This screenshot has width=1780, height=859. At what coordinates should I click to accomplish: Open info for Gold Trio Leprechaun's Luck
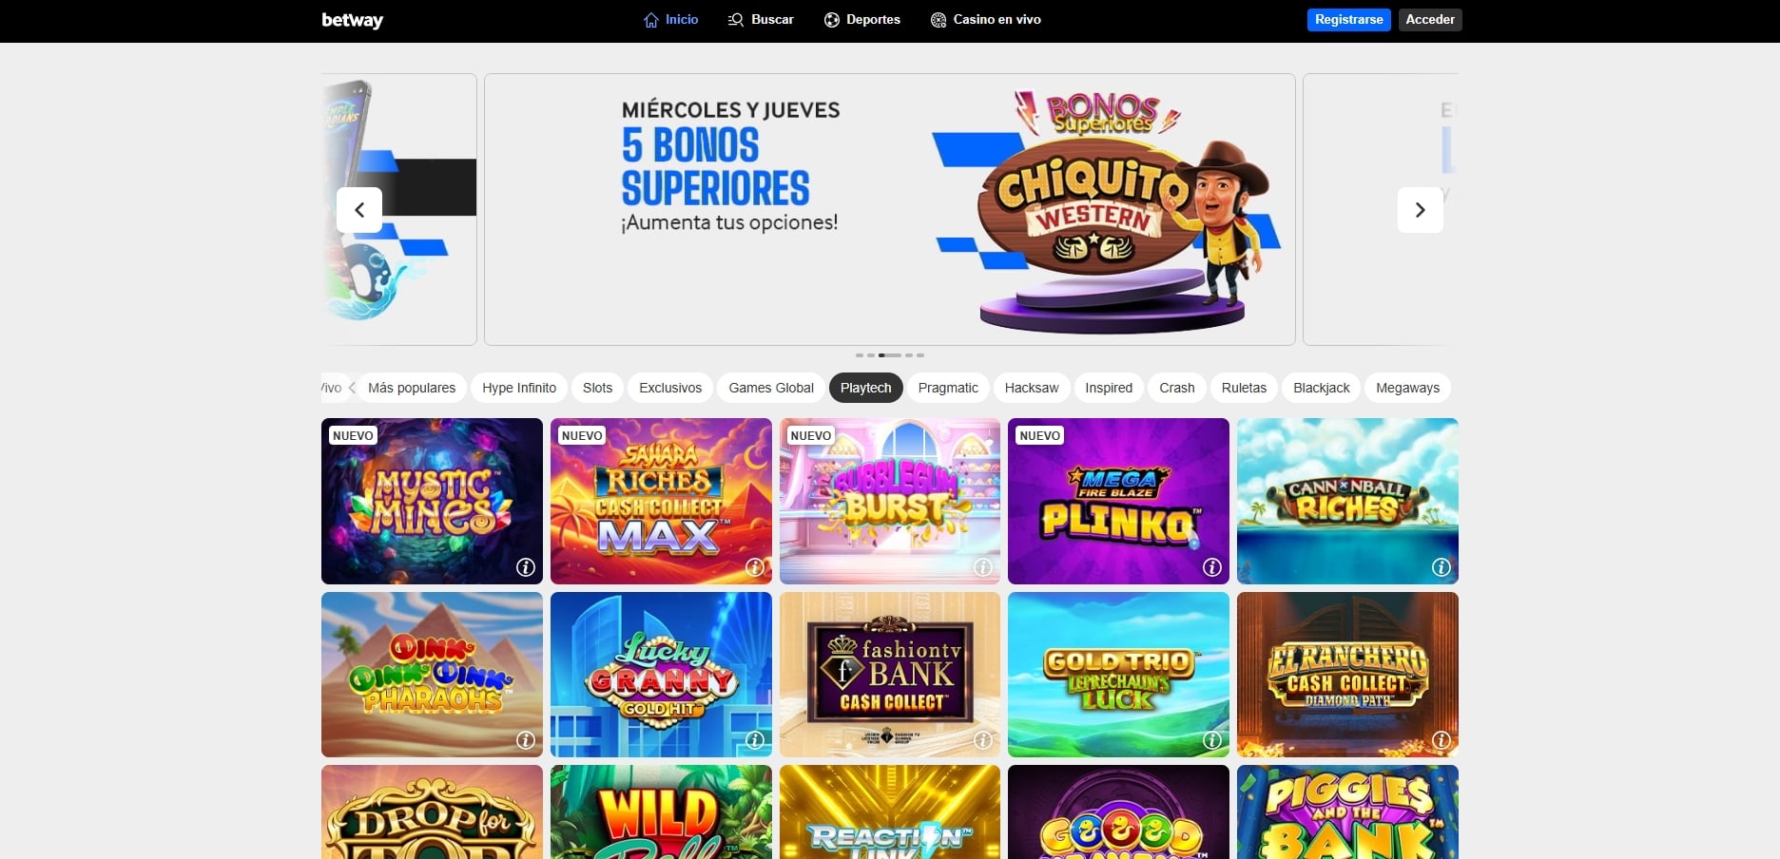[x=1212, y=740]
